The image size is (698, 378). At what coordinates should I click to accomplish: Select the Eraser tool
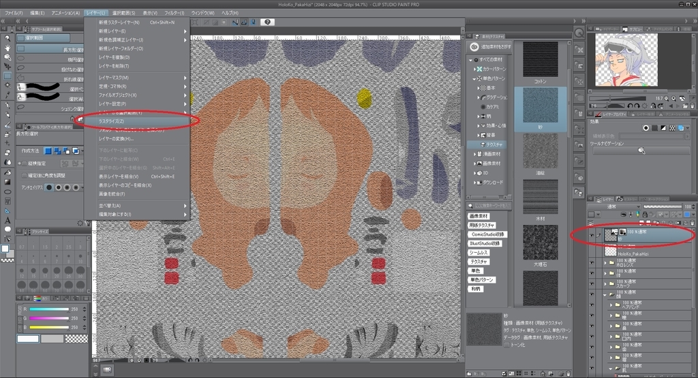point(7,153)
